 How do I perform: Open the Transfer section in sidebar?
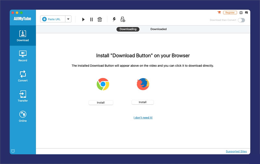click(x=23, y=96)
